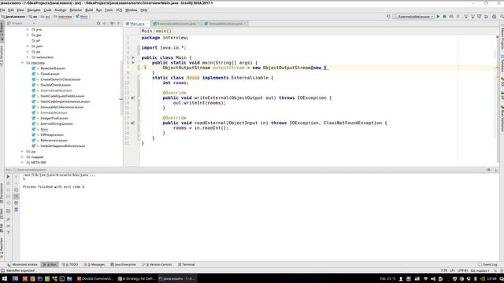Click the red error stripe indicator at editor top-right
Image resolution: width=504 pixels, height=283 pixels.
click(498, 37)
